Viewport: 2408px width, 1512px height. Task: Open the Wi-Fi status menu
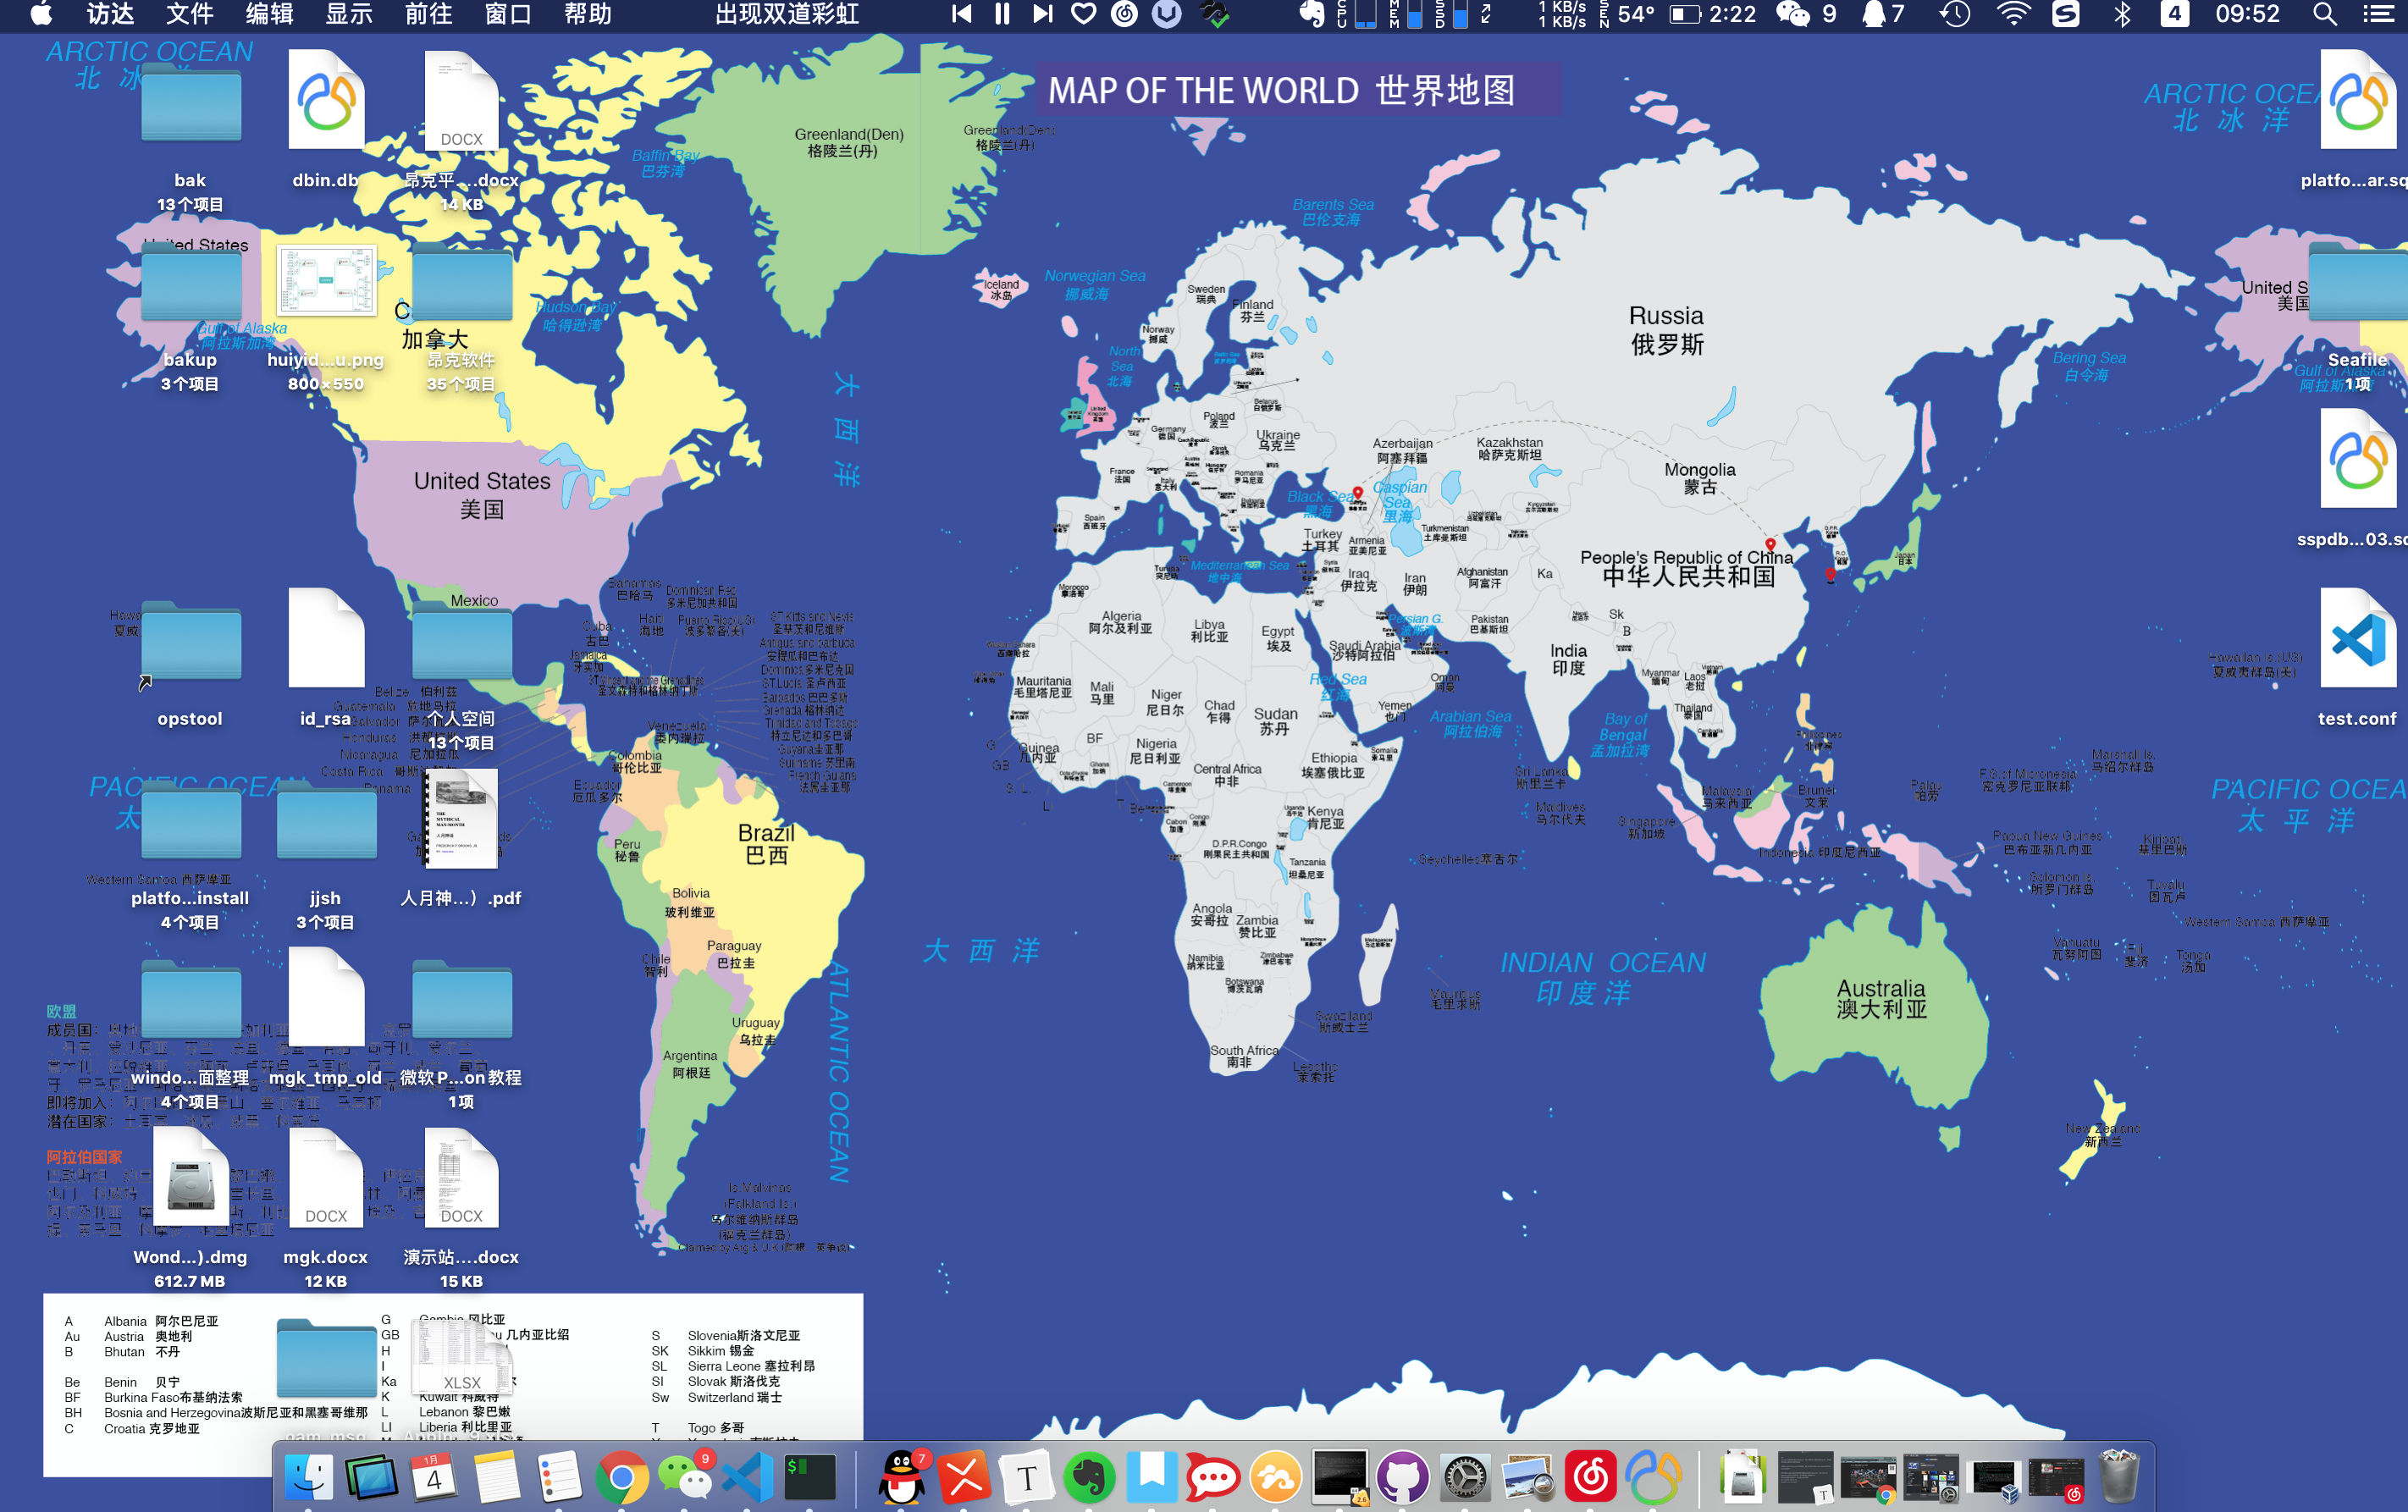click(x=2013, y=14)
